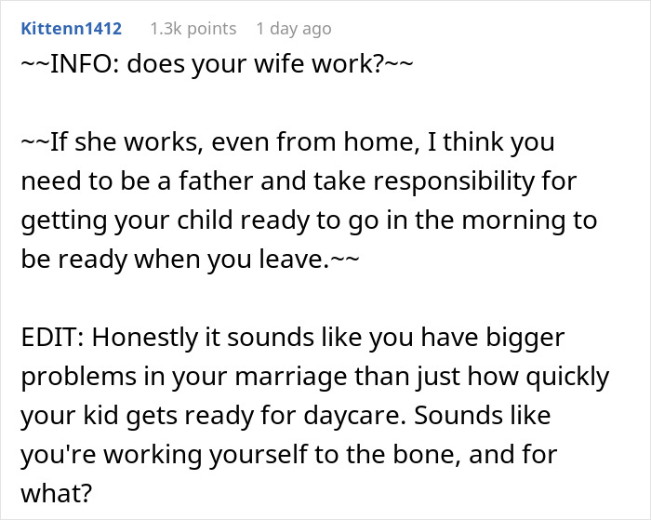The image size is (651, 520).
Task: Open the '1 day ago' timestamp permalink
Action: 293,29
